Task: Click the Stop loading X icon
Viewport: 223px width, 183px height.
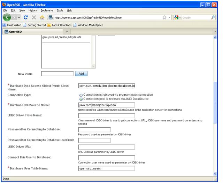Action: coord(34,17)
